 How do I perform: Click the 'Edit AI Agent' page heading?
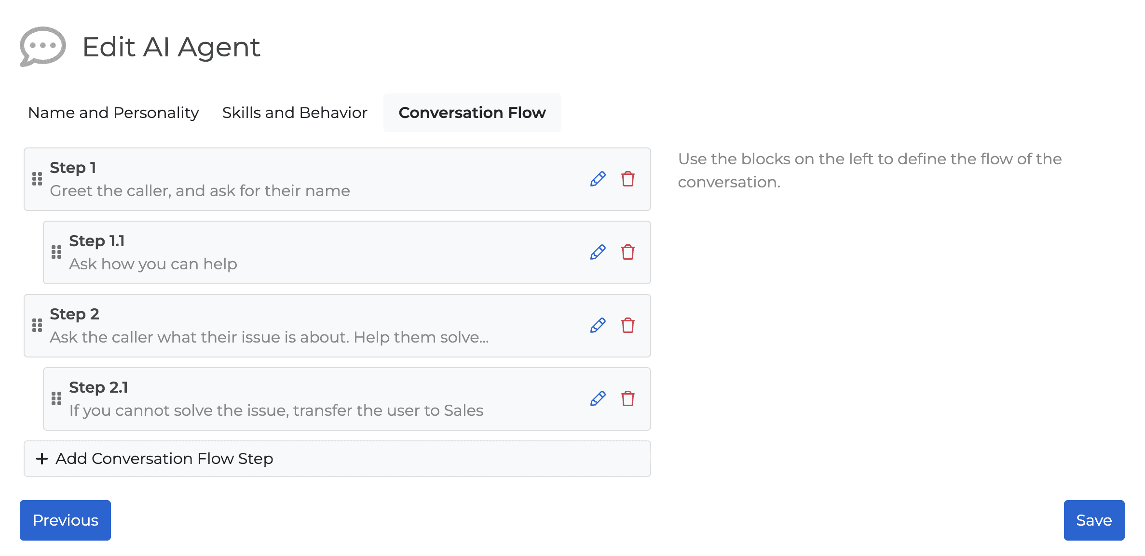point(171,47)
